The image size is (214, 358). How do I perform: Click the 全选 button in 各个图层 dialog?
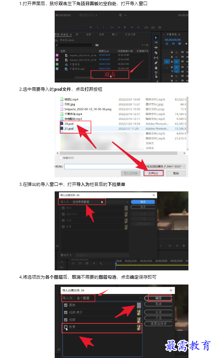[159, 312]
